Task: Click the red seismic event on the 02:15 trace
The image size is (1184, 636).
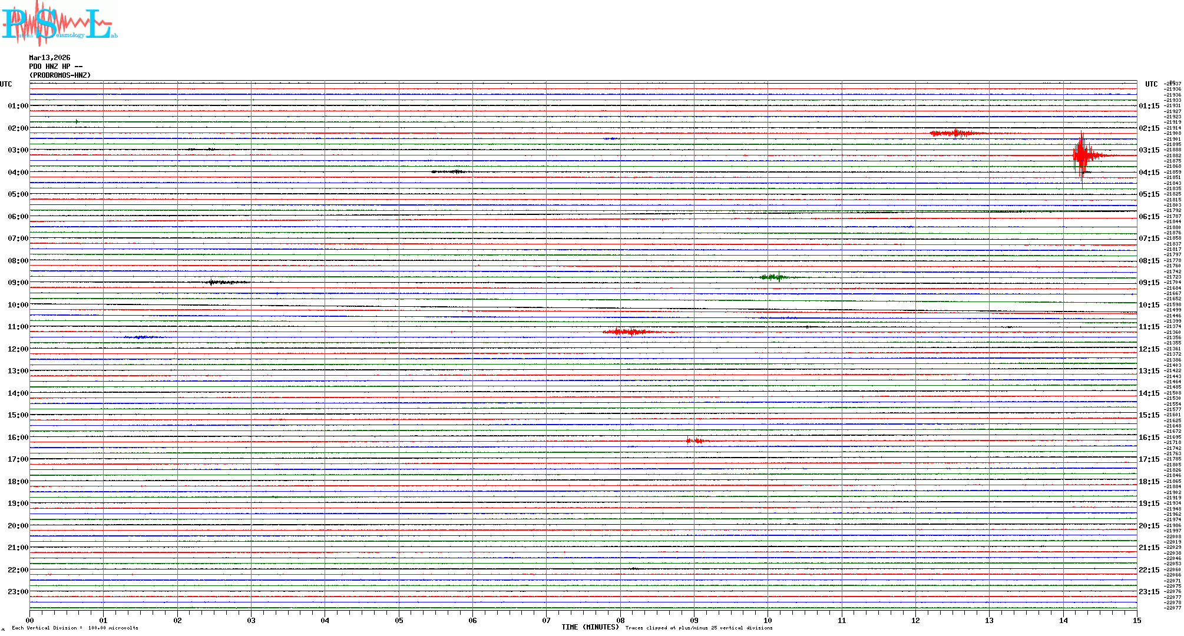Action: pos(955,134)
